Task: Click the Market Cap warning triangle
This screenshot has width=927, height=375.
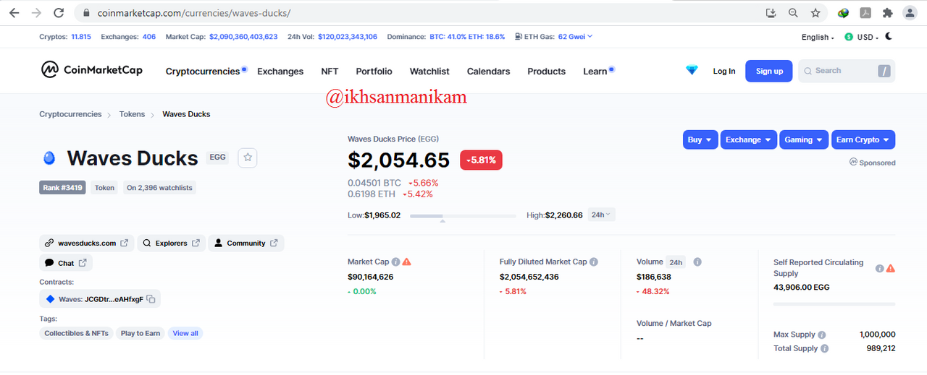Action: click(x=407, y=262)
